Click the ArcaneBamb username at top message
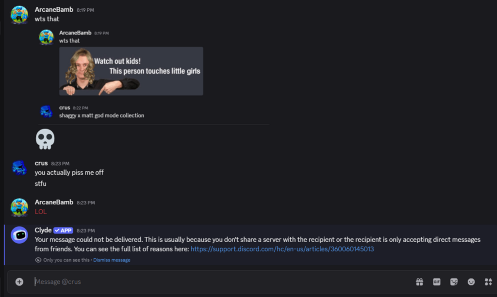Screen dimensions: 497x297 pyautogui.click(x=54, y=10)
